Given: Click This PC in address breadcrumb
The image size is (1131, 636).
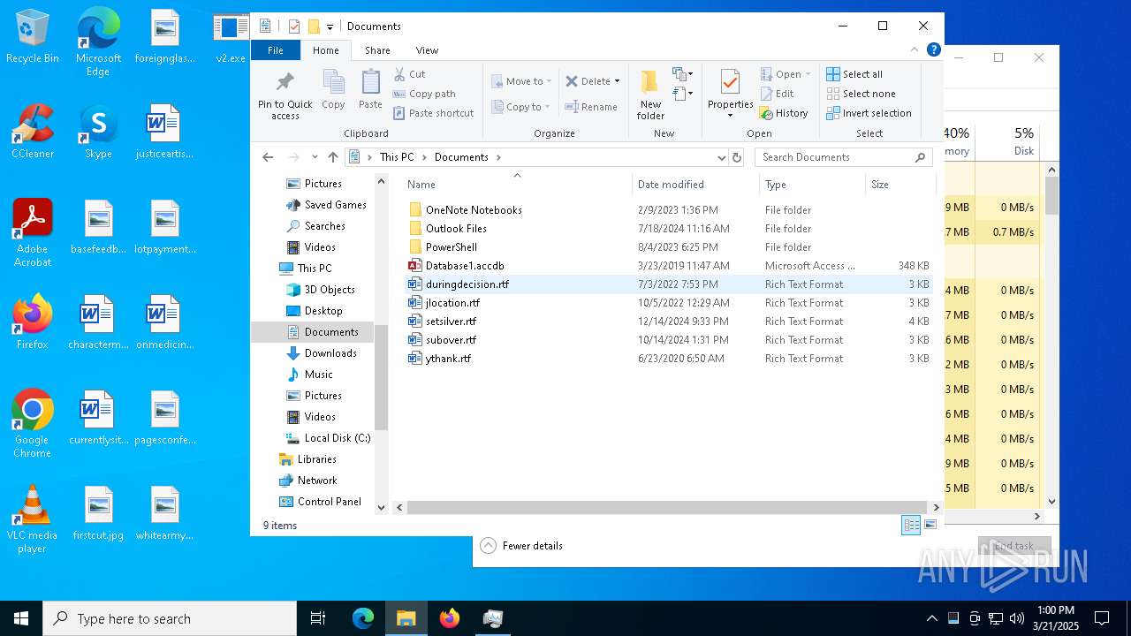Looking at the screenshot, I should pyautogui.click(x=397, y=157).
